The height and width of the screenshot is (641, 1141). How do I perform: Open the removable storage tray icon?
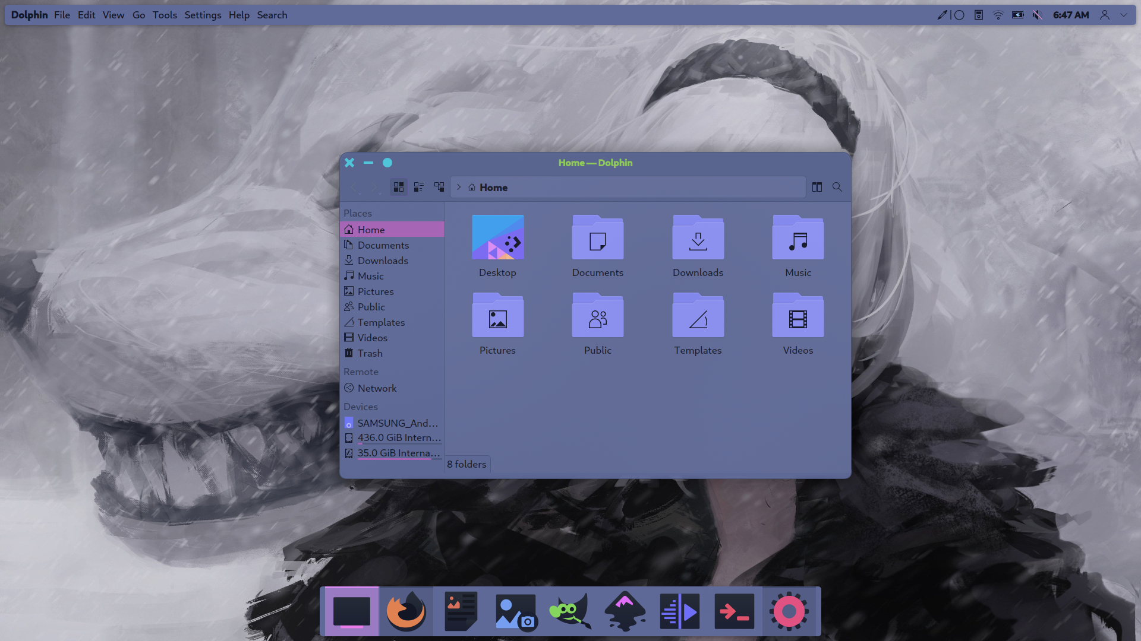point(979,15)
